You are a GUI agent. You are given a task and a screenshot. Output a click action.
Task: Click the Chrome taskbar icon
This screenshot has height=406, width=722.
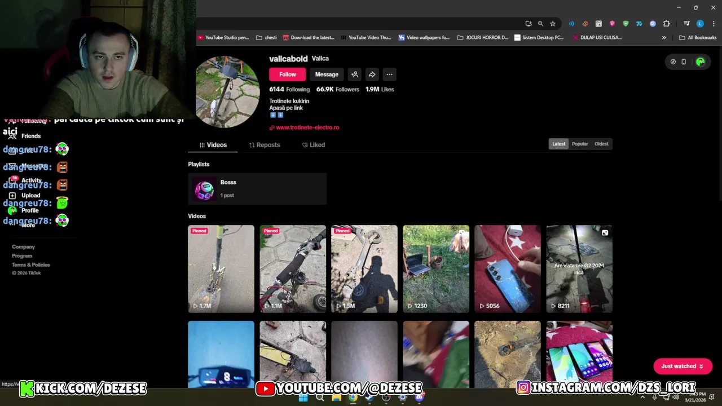(353, 398)
